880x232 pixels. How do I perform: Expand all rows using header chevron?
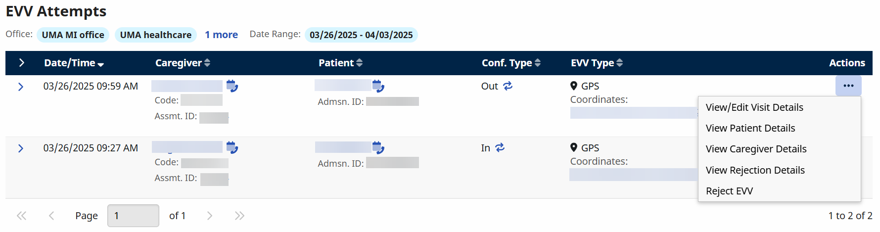click(x=21, y=63)
